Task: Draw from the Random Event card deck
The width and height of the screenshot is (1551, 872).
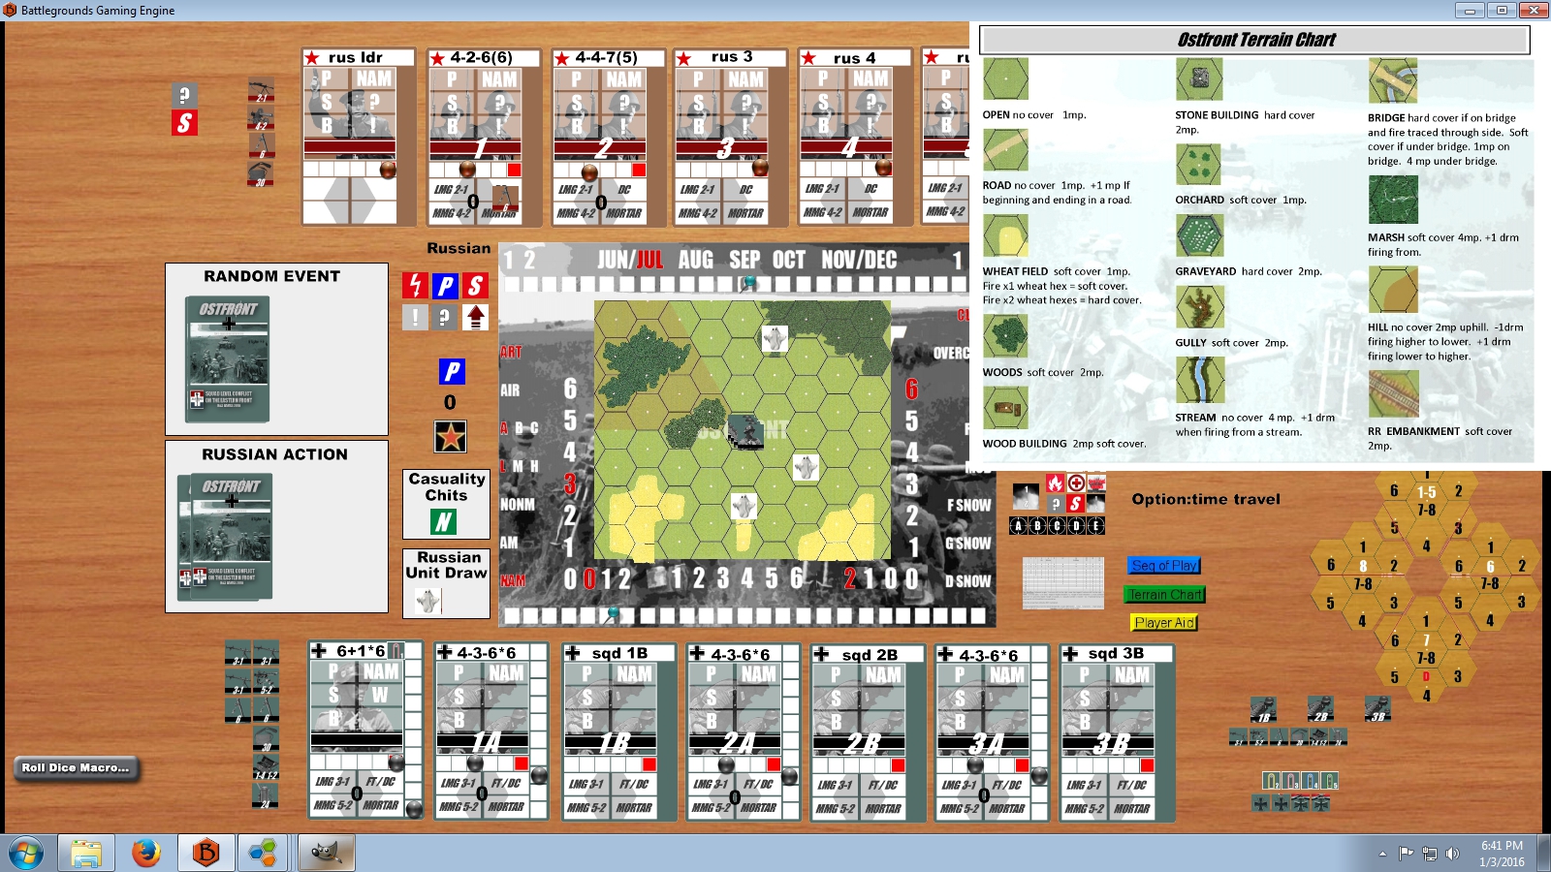Action: click(228, 359)
